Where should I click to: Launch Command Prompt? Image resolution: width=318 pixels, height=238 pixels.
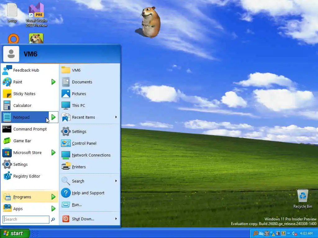(30, 129)
